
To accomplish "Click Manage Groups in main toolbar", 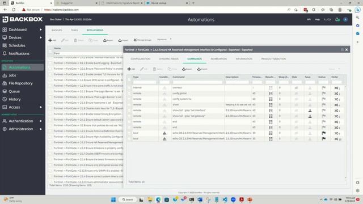I will click(142, 40).
